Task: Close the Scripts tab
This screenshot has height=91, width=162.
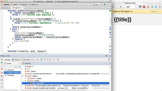Action: (x=33, y=60)
